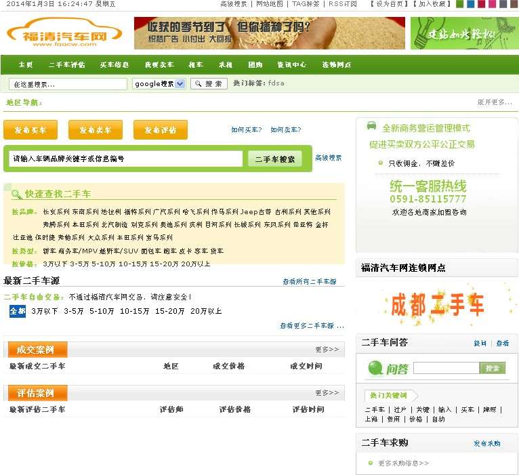
Task: Select the gray theme color swatch
Action: [503, 4]
